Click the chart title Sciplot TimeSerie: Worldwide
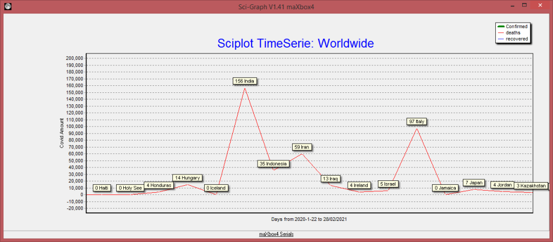This screenshot has width=553, height=242. coord(295,43)
